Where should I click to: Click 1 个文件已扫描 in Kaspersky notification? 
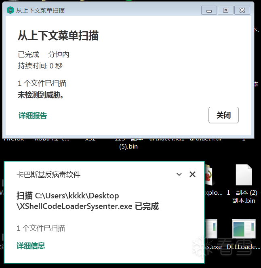coord(41,228)
